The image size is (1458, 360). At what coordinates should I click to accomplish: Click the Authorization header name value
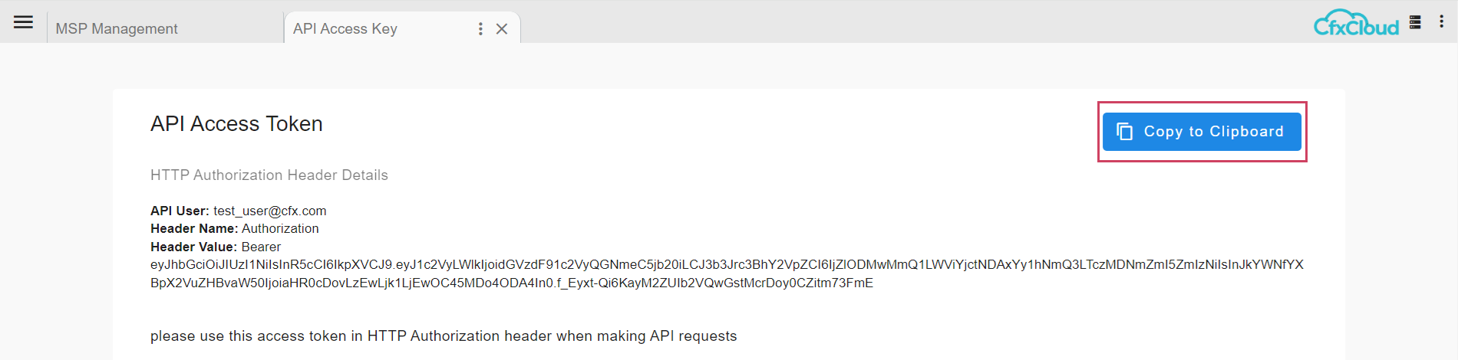[x=280, y=228]
